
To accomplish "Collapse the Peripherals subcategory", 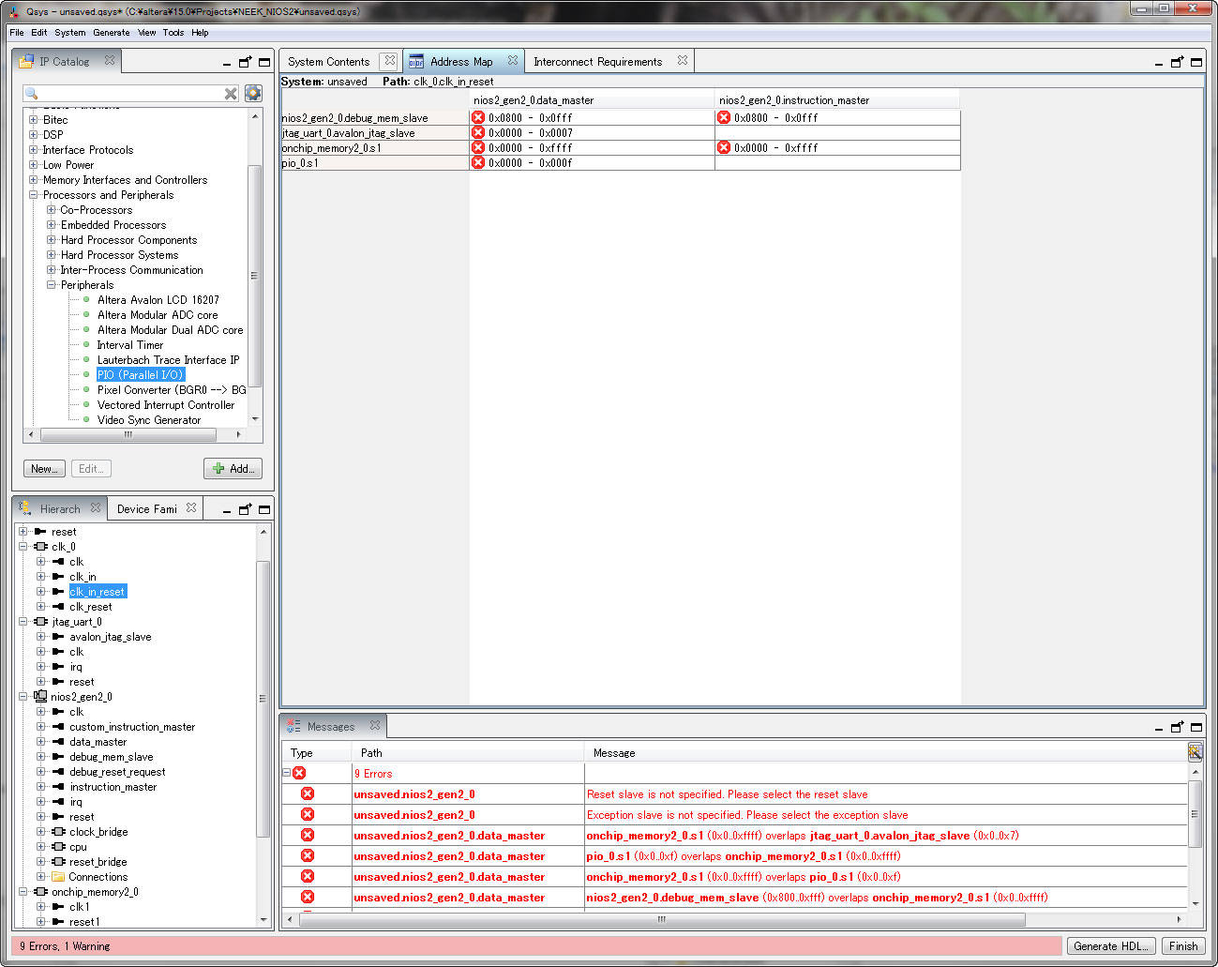I will pyautogui.click(x=52, y=285).
